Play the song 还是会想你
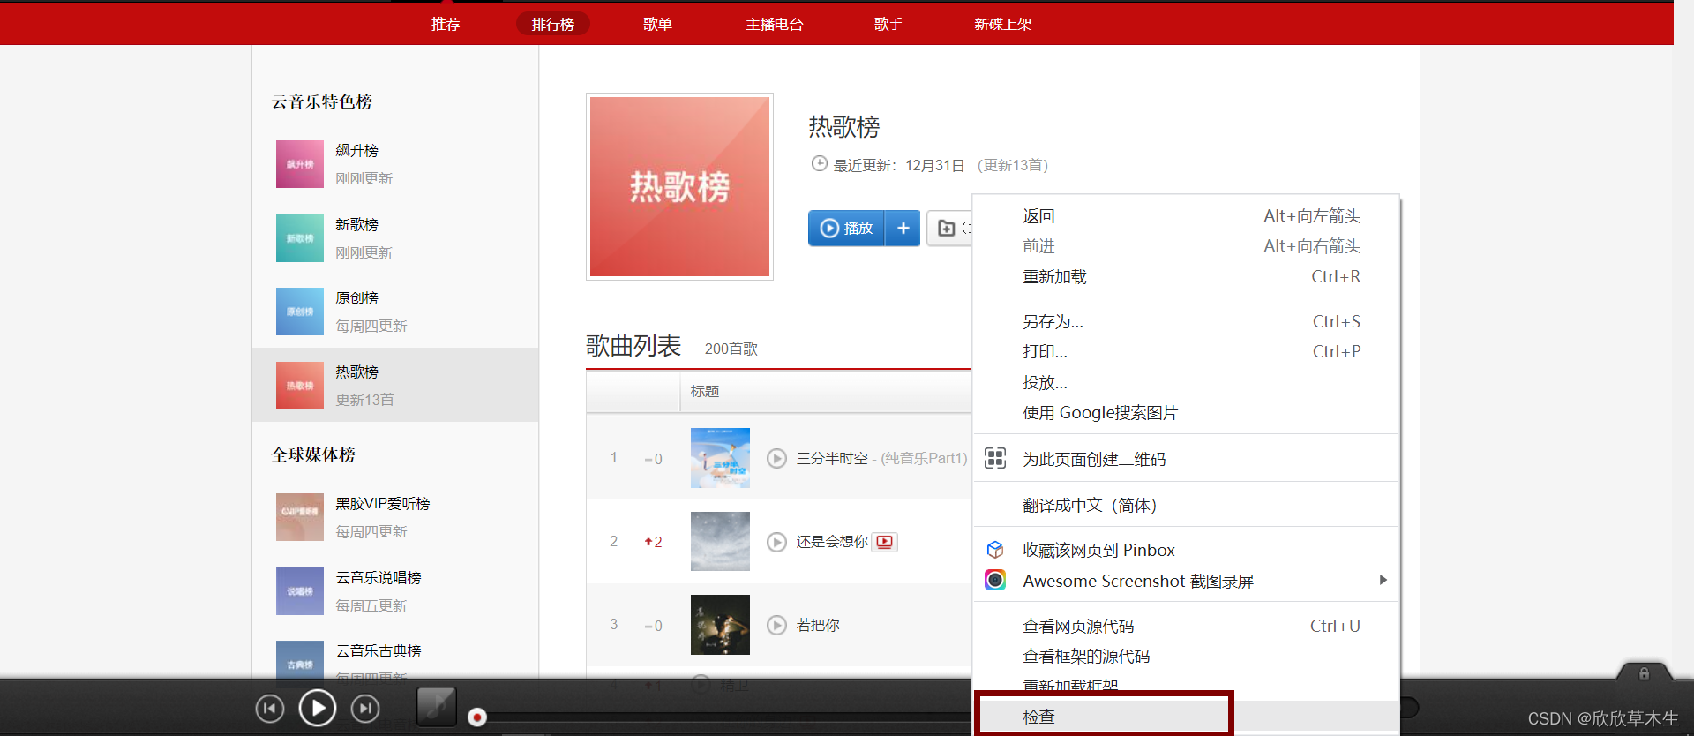This screenshot has width=1694, height=736. (776, 542)
